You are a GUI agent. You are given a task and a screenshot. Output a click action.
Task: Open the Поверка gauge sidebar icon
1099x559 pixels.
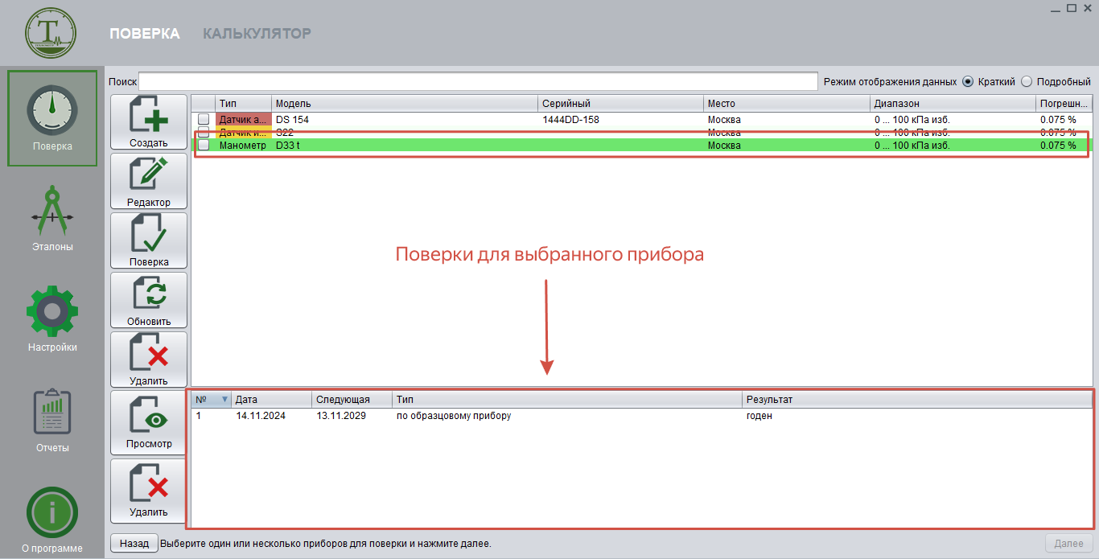[52, 111]
